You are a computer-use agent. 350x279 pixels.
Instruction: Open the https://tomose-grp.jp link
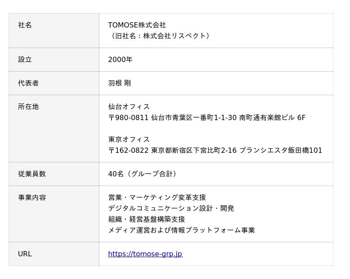pyautogui.click(x=145, y=254)
